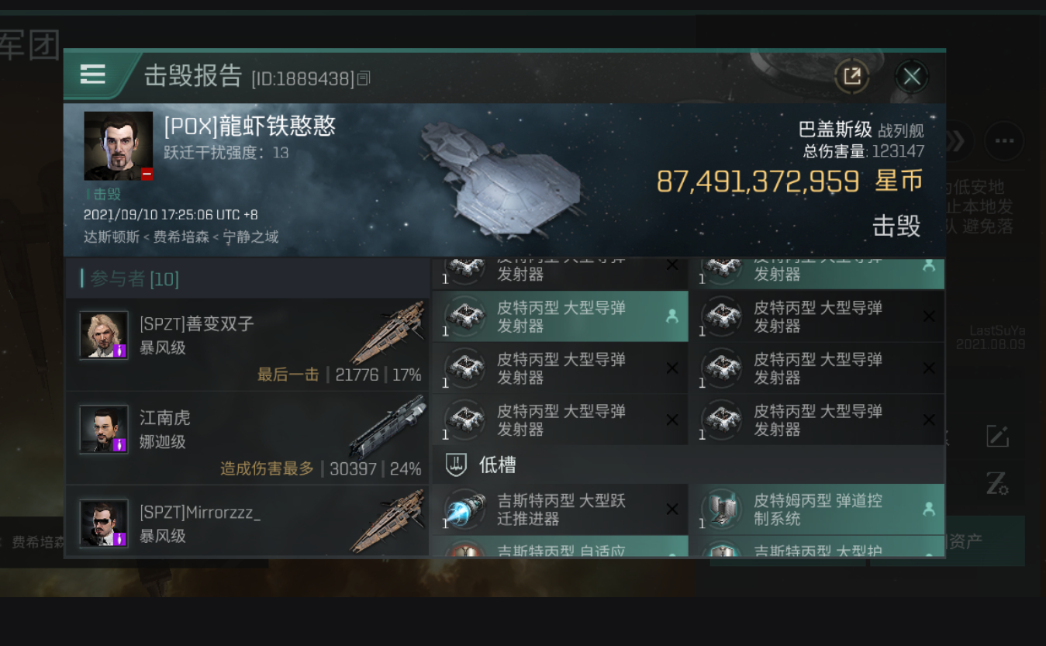Open victim 龍虾铁憨憨 portrait
Image resolution: width=1046 pixels, height=646 pixels.
tap(118, 146)
